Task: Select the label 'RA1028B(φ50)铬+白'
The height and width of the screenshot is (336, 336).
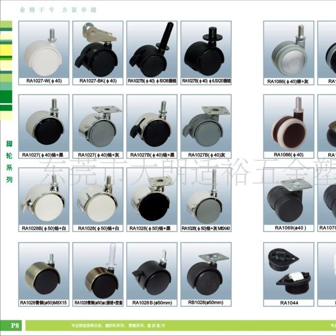Action: pos(44,229)
